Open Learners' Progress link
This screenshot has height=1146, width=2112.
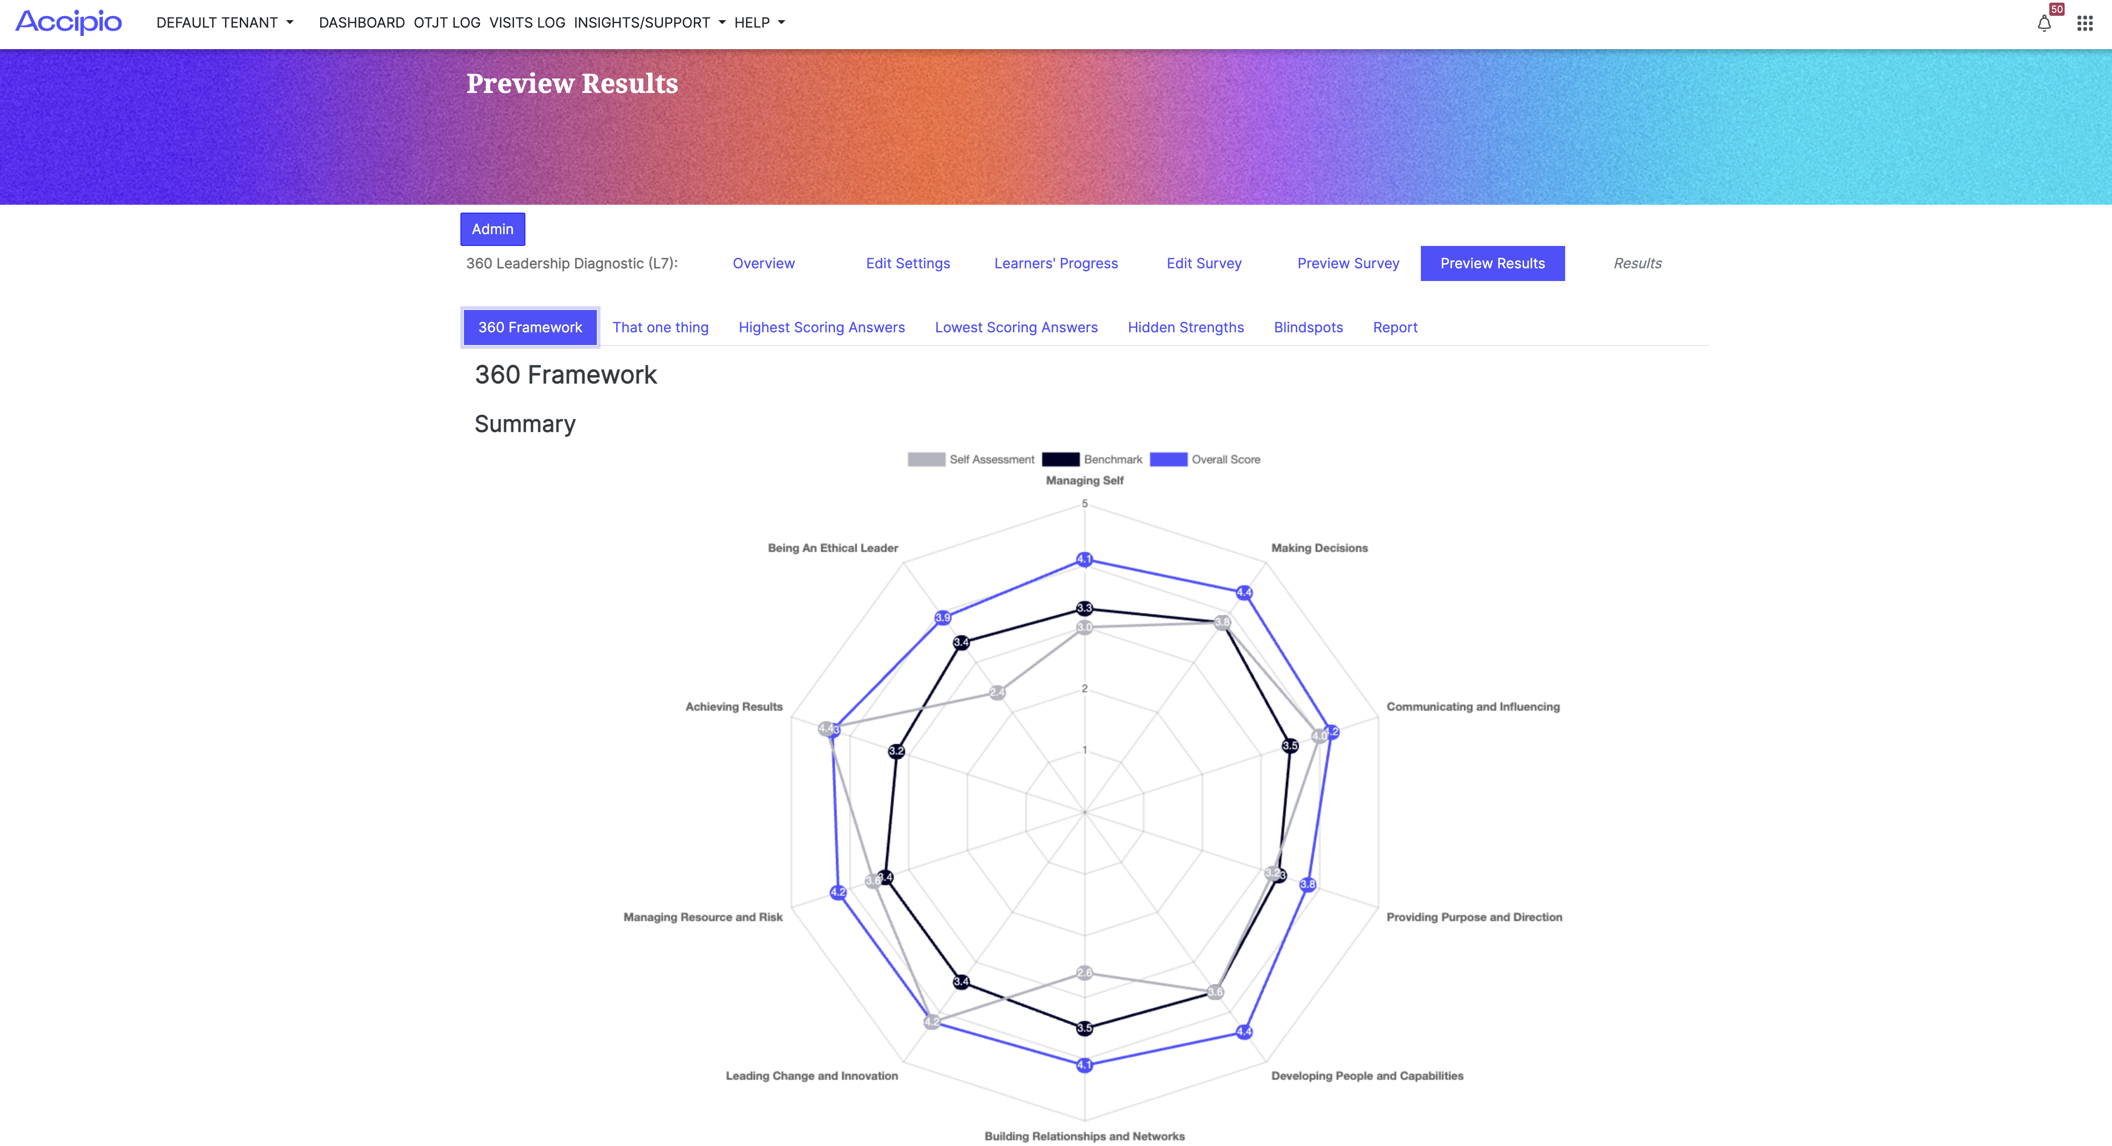coord(1055,263)
